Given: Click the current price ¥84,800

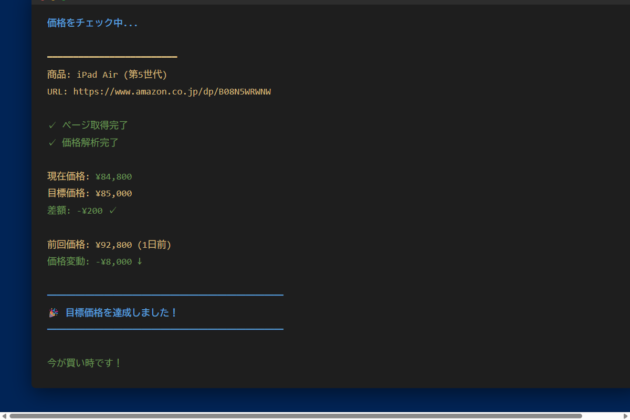Looking at the screenshot, I should [x=113, y=177].
